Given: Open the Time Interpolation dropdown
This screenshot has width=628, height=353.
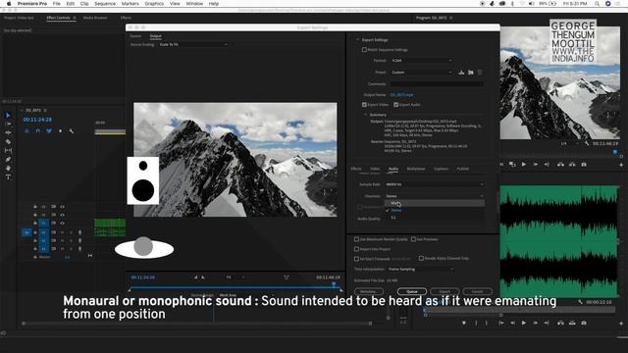Looking at the screenshot, I should tap(421, 269).
